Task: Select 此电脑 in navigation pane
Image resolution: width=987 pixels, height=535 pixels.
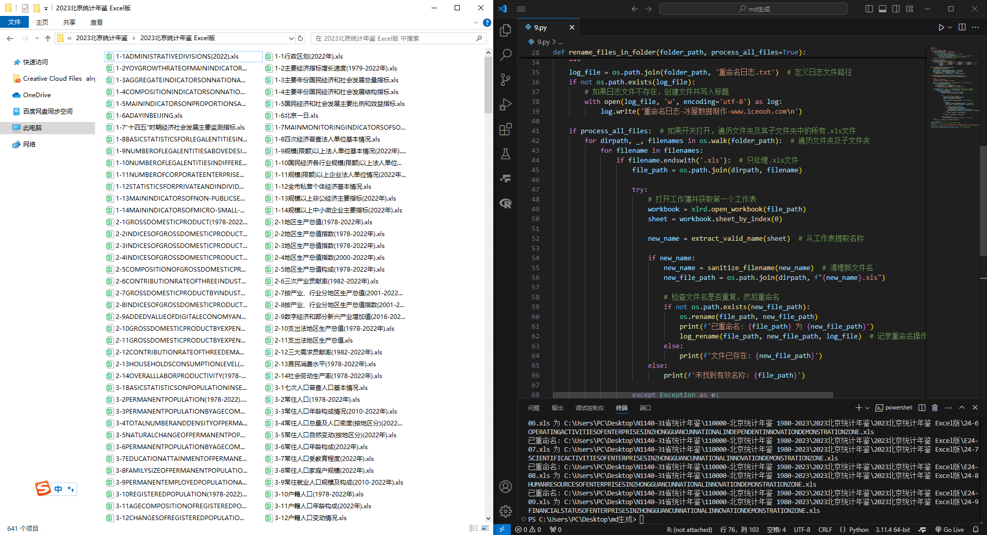Action: [32, 128]
